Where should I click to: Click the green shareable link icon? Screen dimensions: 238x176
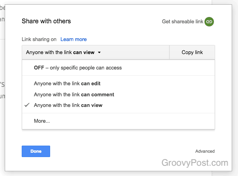pos(209,22)
